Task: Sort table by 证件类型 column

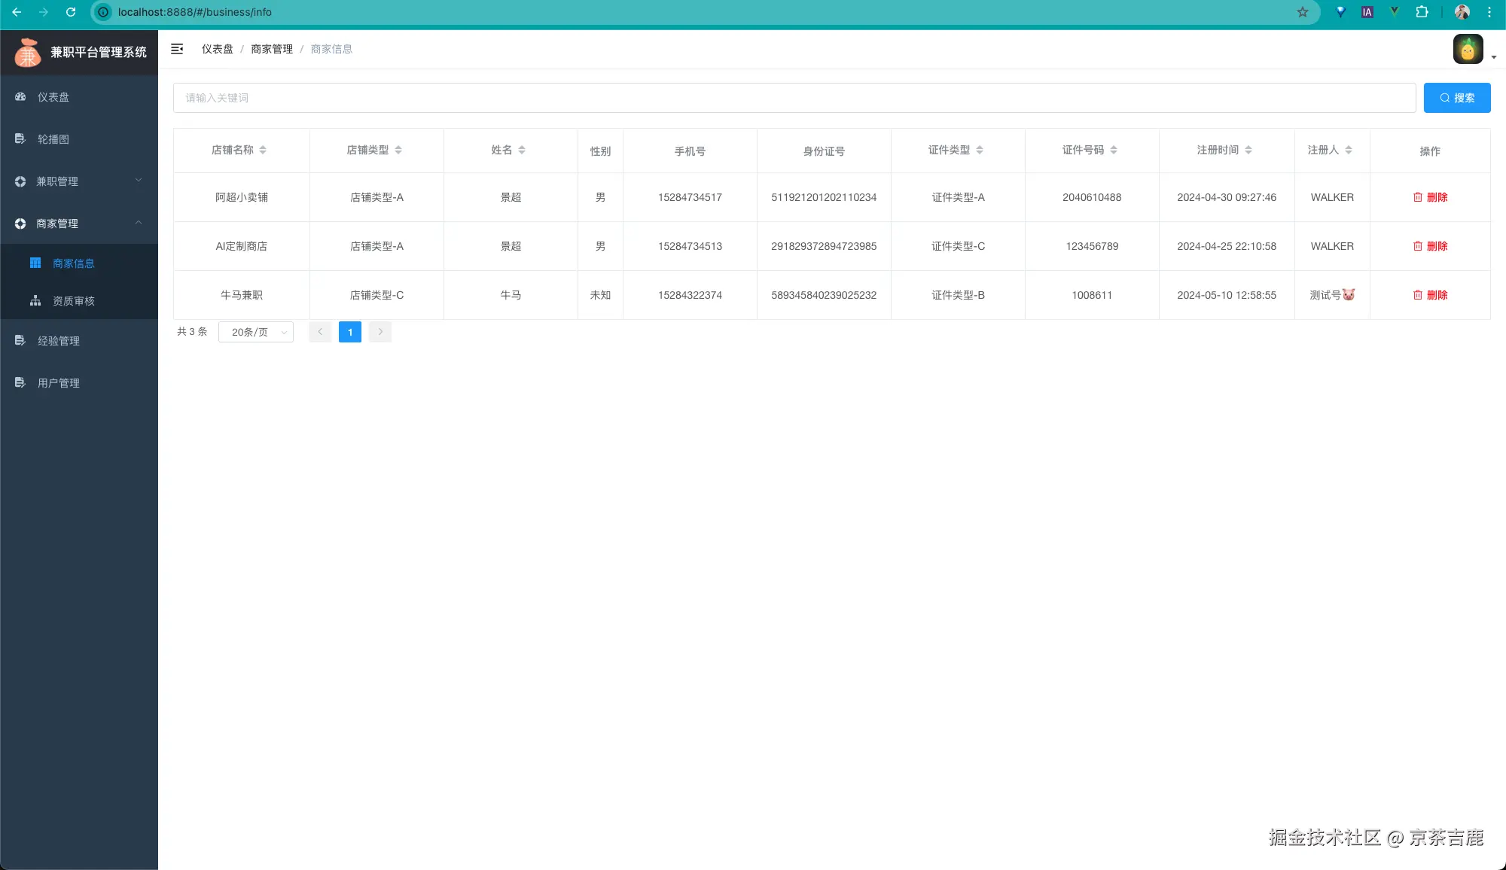Action: 979,151
